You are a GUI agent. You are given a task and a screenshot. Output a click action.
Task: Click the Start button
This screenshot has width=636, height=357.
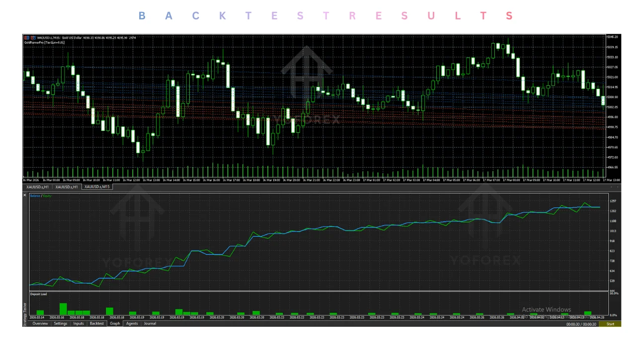[610, 324]
